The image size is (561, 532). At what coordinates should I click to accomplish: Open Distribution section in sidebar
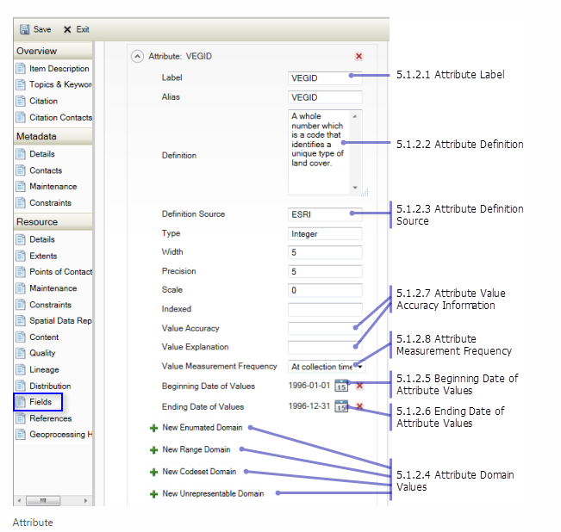(50, 386)
